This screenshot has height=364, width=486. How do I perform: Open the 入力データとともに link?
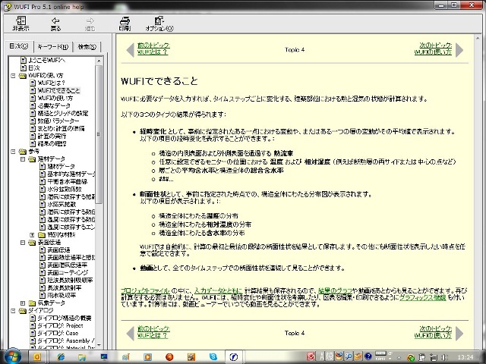point(218,290)
